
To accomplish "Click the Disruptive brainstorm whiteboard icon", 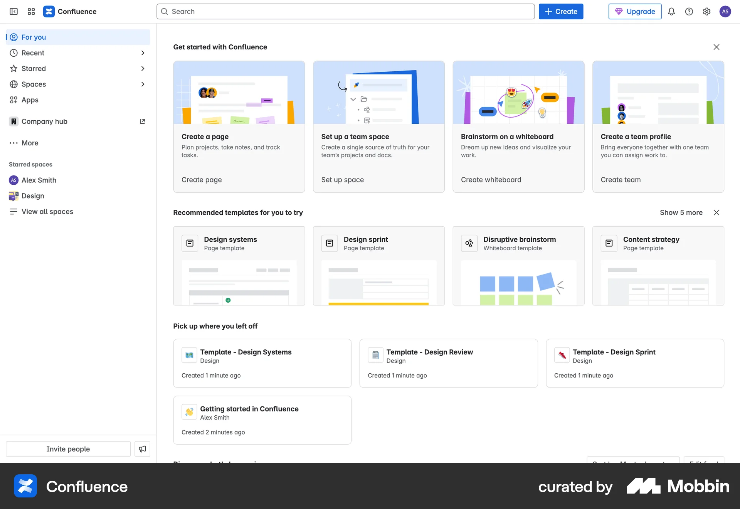I will [x=469, y=243].
